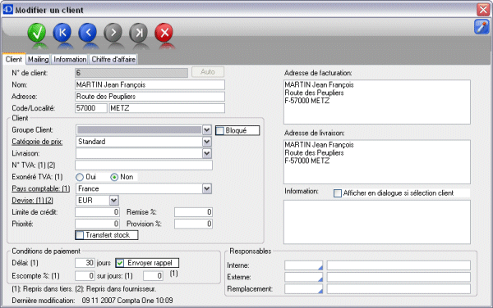The image size is (493, 308).
Task: Click the application logo in title bar
Action: (x=8, y=9)
